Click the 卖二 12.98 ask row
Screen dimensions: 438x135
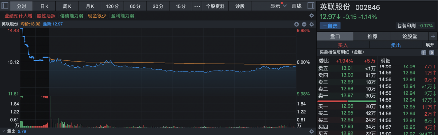[347, 89]
